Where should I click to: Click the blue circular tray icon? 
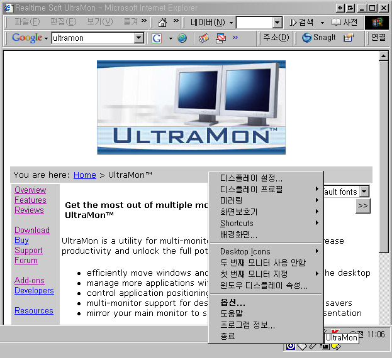pyautogui.click(x=291, y=346)
